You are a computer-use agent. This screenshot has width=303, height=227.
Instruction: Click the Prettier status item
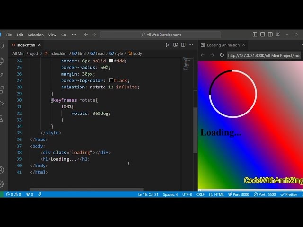(x=289, y=194)
